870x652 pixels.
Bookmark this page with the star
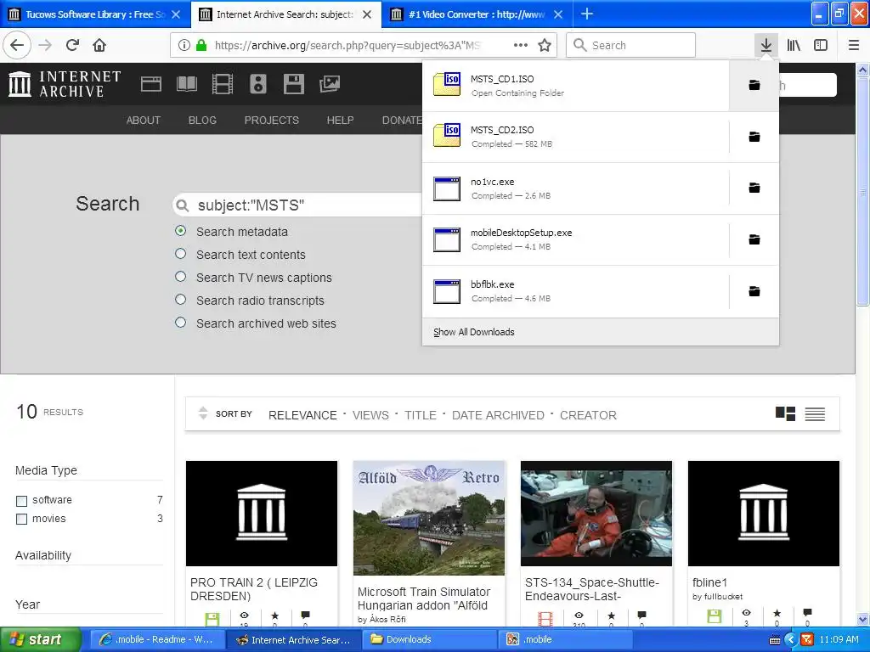(x=545, y=45)
